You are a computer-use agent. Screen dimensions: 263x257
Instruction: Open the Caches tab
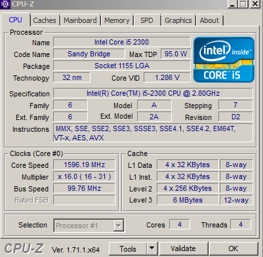click(45, 20)
